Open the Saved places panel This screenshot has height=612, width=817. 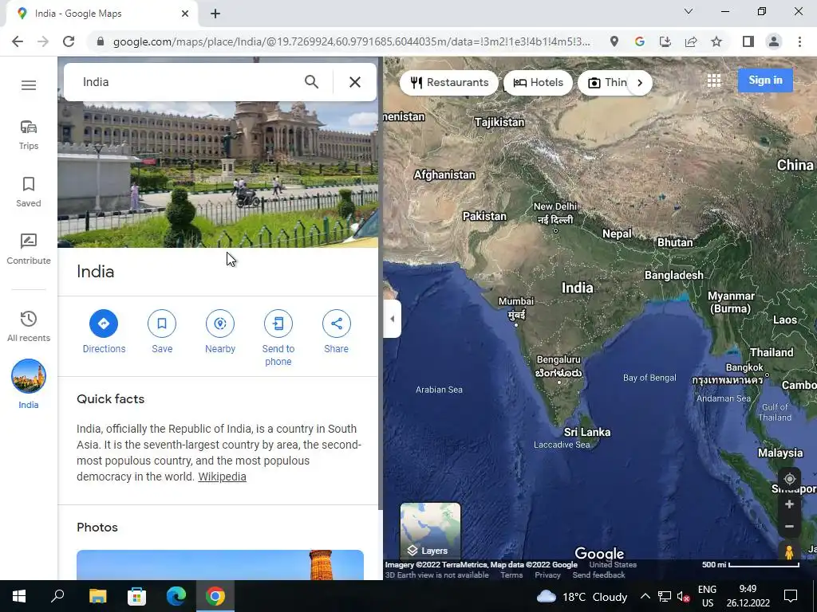[x=29, y=192]
